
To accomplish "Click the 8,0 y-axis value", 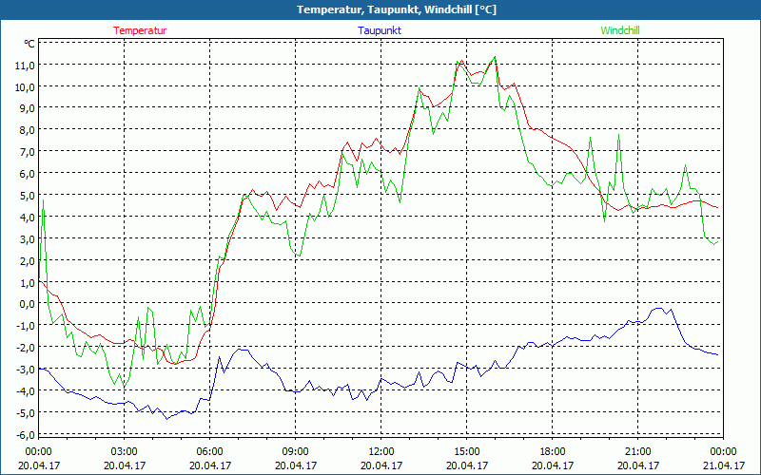I will click(27, 129).
